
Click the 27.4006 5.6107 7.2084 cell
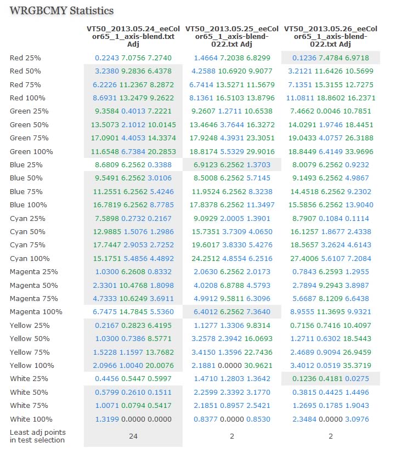(331, 258)
